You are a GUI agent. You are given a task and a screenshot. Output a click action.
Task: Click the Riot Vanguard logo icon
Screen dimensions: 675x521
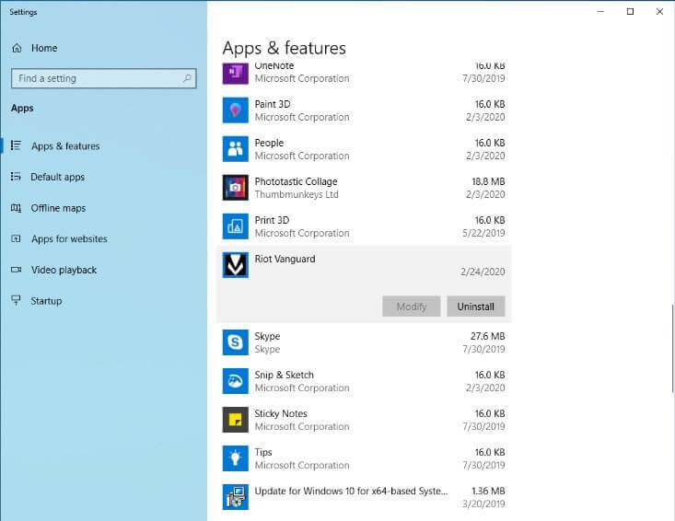click(x=236, y=265)
